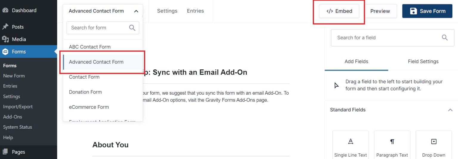Click the Posts pushpin icon

tap(5, 27)
